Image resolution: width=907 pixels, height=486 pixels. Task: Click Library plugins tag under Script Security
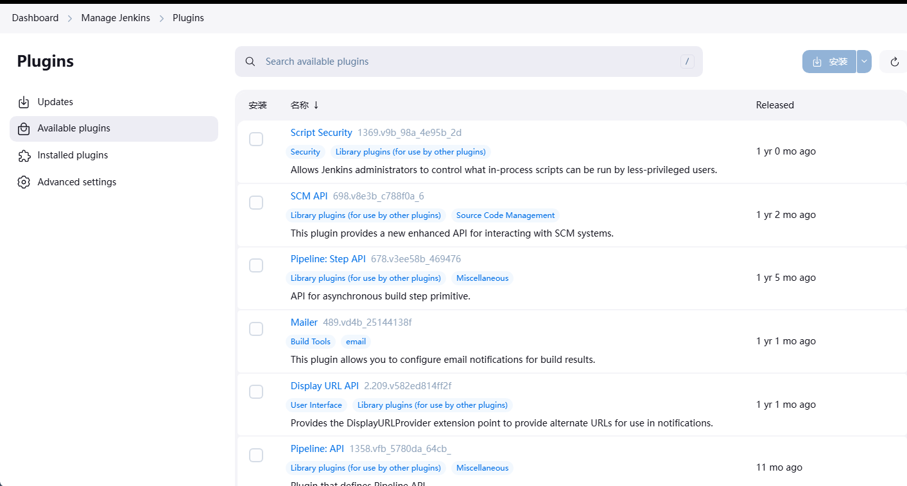pyautogui.click(x=411, y=152)
